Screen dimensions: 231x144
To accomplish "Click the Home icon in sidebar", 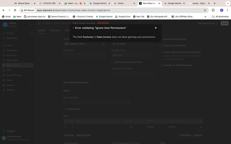I will coord(4,45).
